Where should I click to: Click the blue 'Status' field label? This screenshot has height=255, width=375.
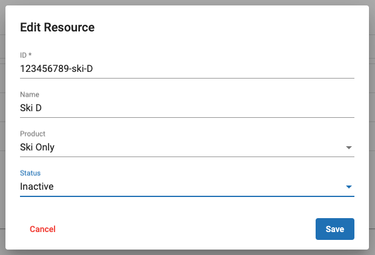click(x=30, y=173)
